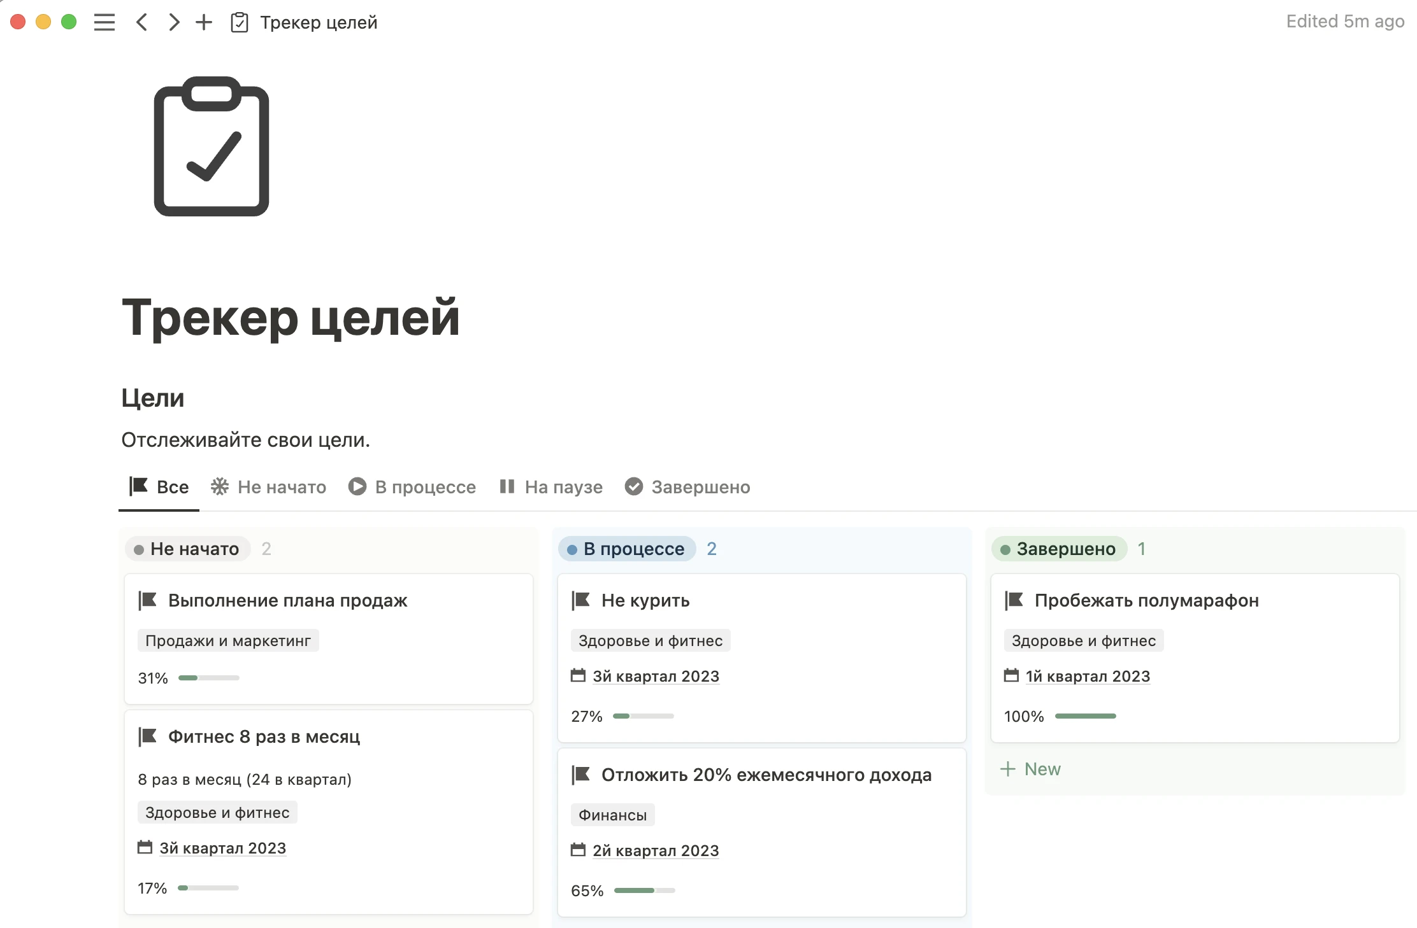Screen dimensions: 1417x928
Task: Click the pause icon for На паузе
Action: pyautogui.click(x=507, y=486)
